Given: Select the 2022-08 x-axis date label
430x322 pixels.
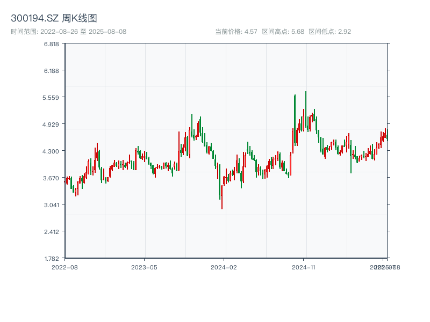Looking at the screenshot, I should (64, 267).
